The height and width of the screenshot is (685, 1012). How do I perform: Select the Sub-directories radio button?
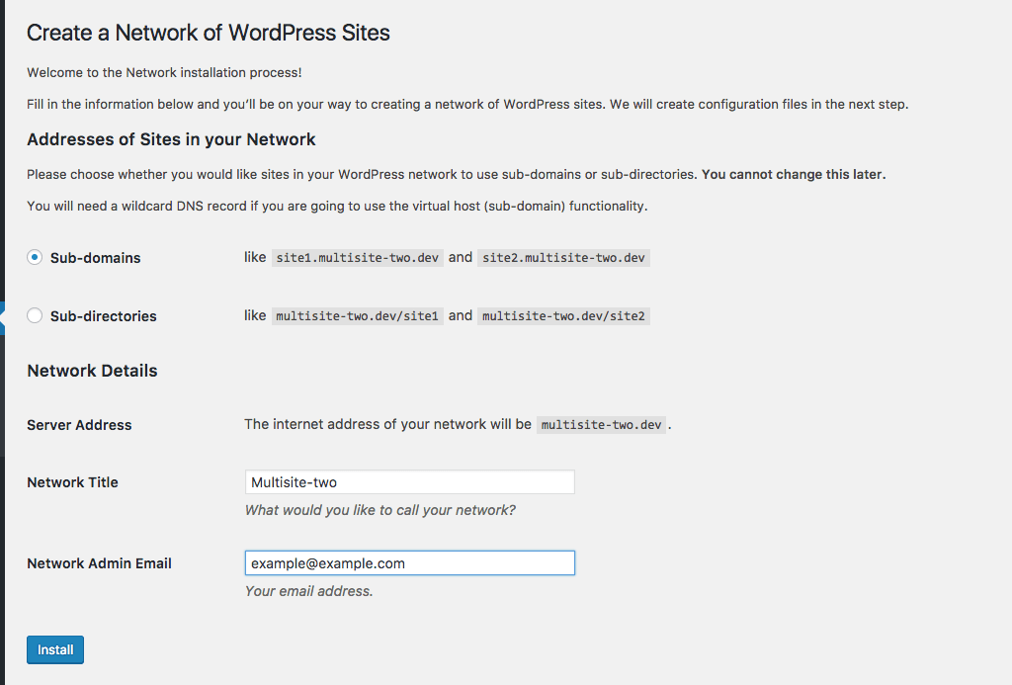[x=35, y=315]
